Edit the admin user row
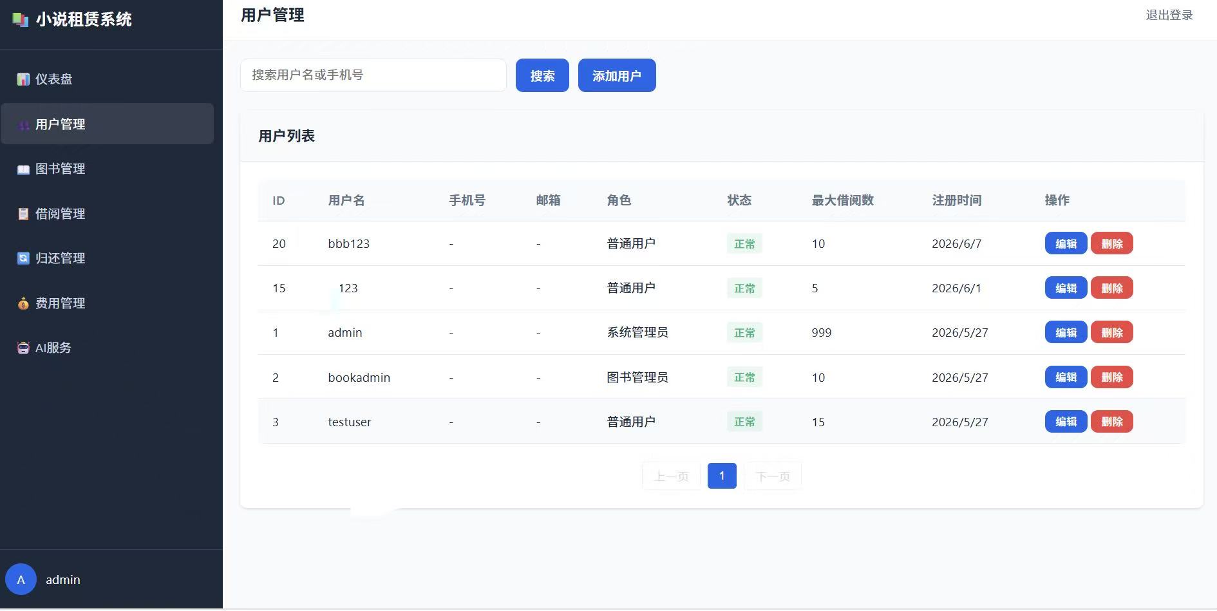The height and width of the screenshot is (611, 1217). [1066, 332]
